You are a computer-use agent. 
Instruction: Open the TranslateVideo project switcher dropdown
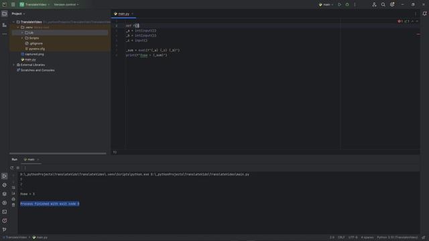coord(34,5)
